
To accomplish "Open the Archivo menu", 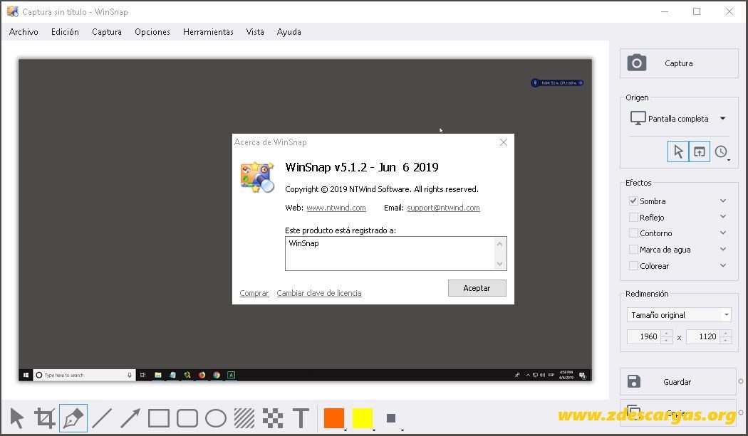I will pyautogui.click(x=24, y=32).
